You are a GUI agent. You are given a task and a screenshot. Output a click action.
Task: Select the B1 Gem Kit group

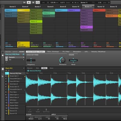[23, 44]
